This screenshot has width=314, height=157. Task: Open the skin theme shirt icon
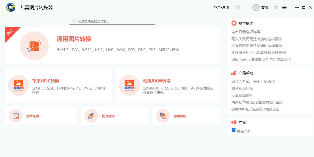tap(276, 8)
